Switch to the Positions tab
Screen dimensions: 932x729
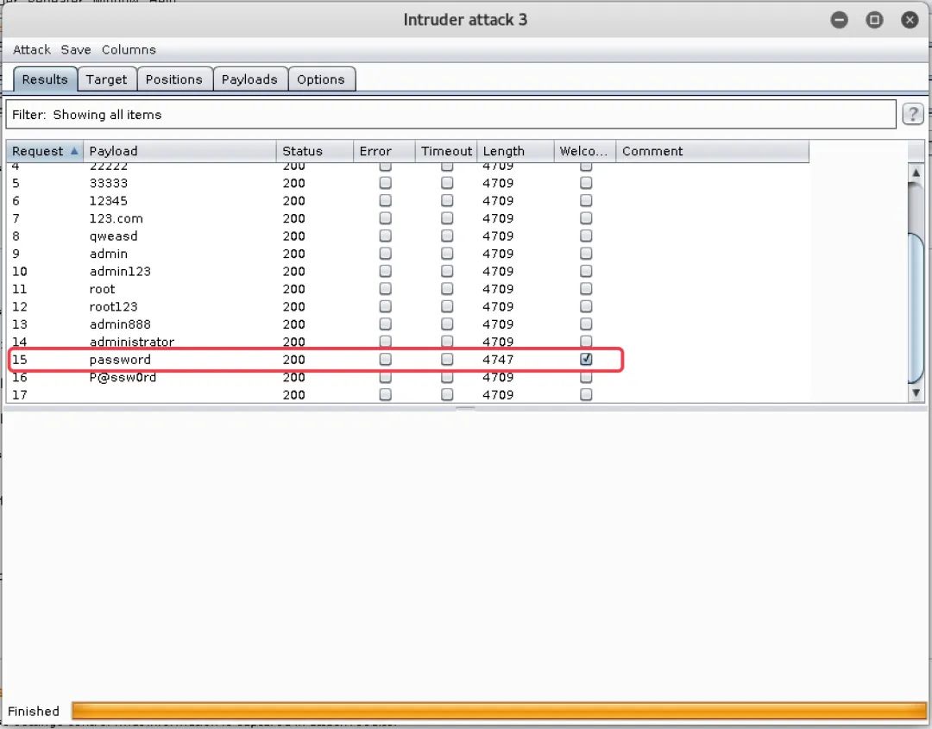pyautogui.click(x=174, y=79)
